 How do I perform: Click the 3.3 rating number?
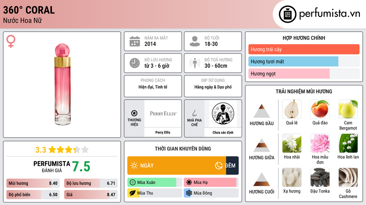click(x=41, y=150)
